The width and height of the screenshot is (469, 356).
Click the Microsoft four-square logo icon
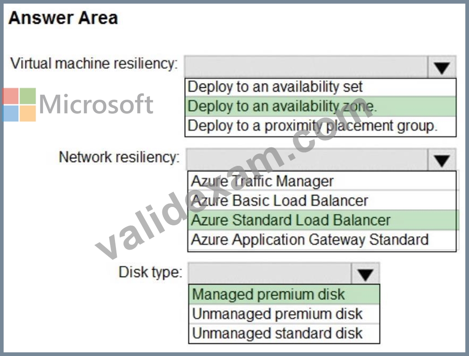pos(19,105)
